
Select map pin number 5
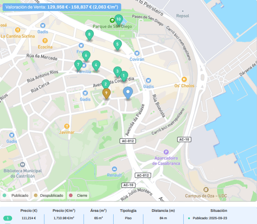point(117,45)
